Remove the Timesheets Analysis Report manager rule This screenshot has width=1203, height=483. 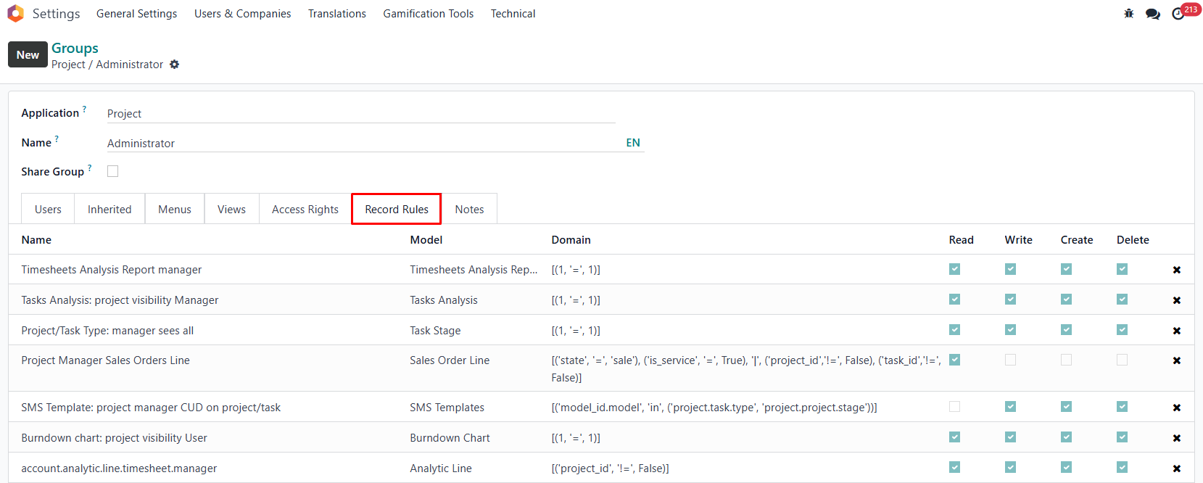pyautogui.click(x=1176, y=270)
